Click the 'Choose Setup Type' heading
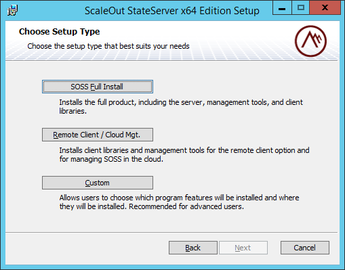The image size is (345, 270). (59, 32)
